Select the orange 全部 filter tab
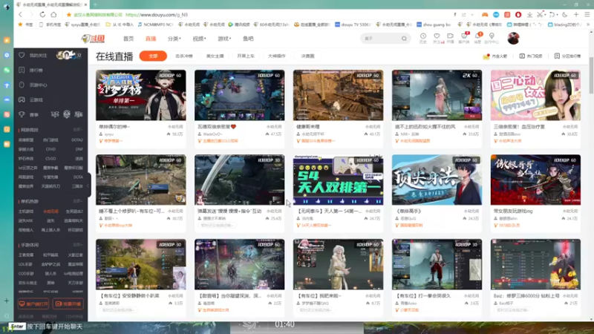The width and height of the screenshot is (594, 334). 153,56
